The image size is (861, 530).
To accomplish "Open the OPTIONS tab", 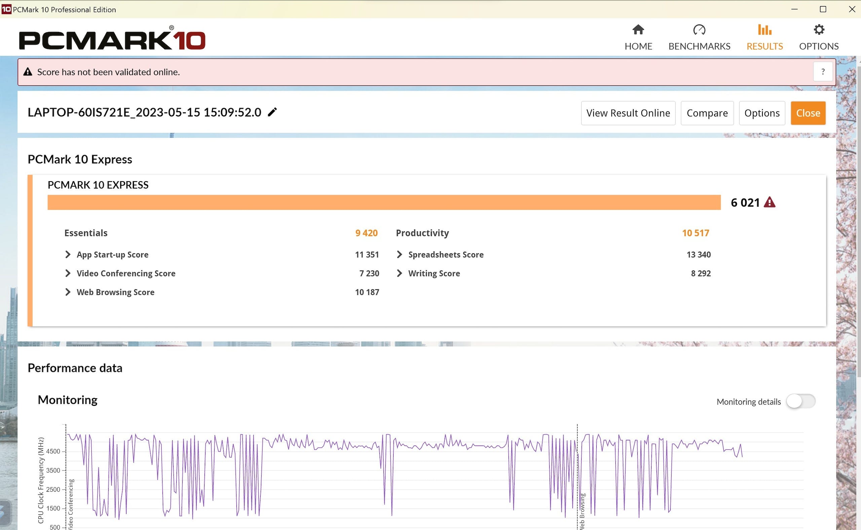I will click(819, 38).
